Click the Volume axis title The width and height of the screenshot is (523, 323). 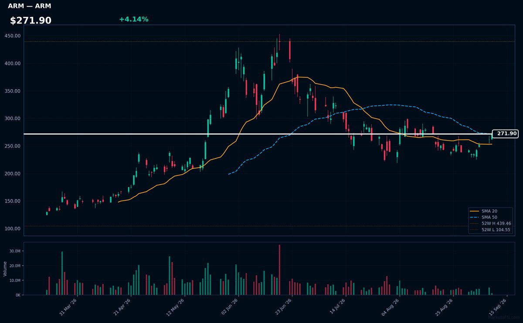pyautogui.click(x=5, y=269)
